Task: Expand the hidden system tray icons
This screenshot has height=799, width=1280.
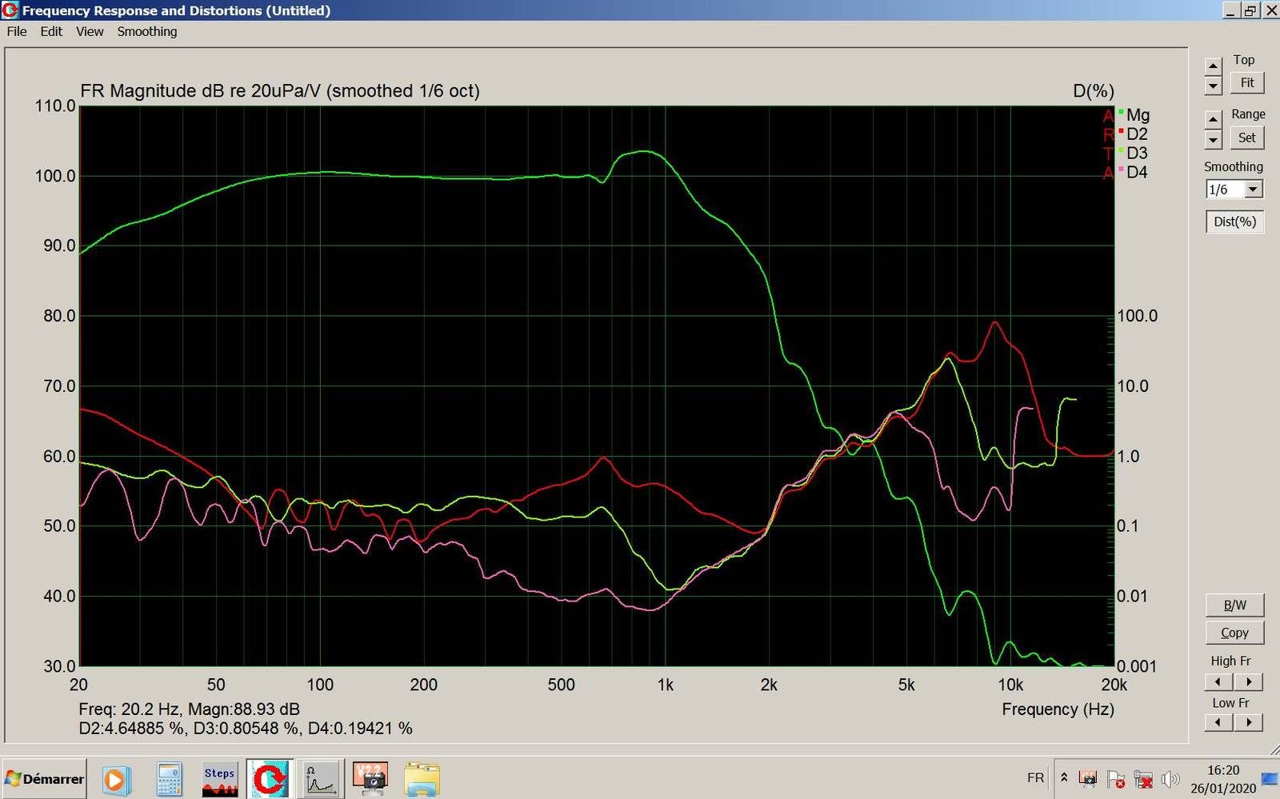Action: tap(1064, 777)
